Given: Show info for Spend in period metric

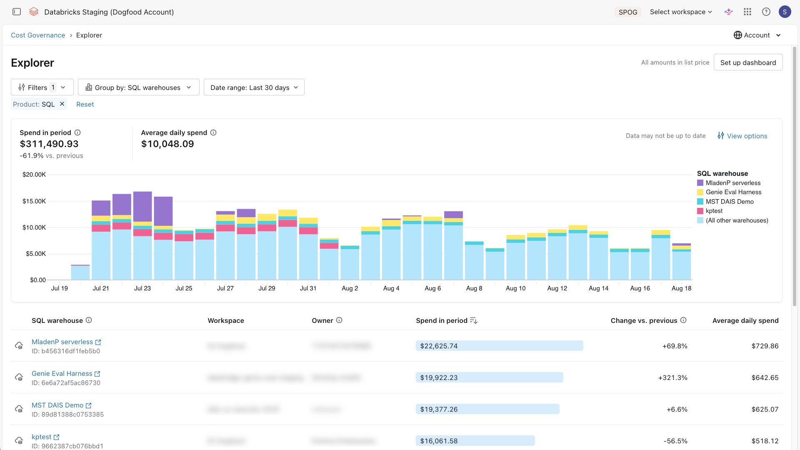Looking at the screenshot, I should click(x=77, y=132).
